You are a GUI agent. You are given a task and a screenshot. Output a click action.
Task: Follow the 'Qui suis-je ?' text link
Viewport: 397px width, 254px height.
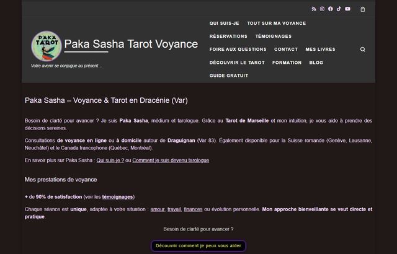tap(110, 160)
